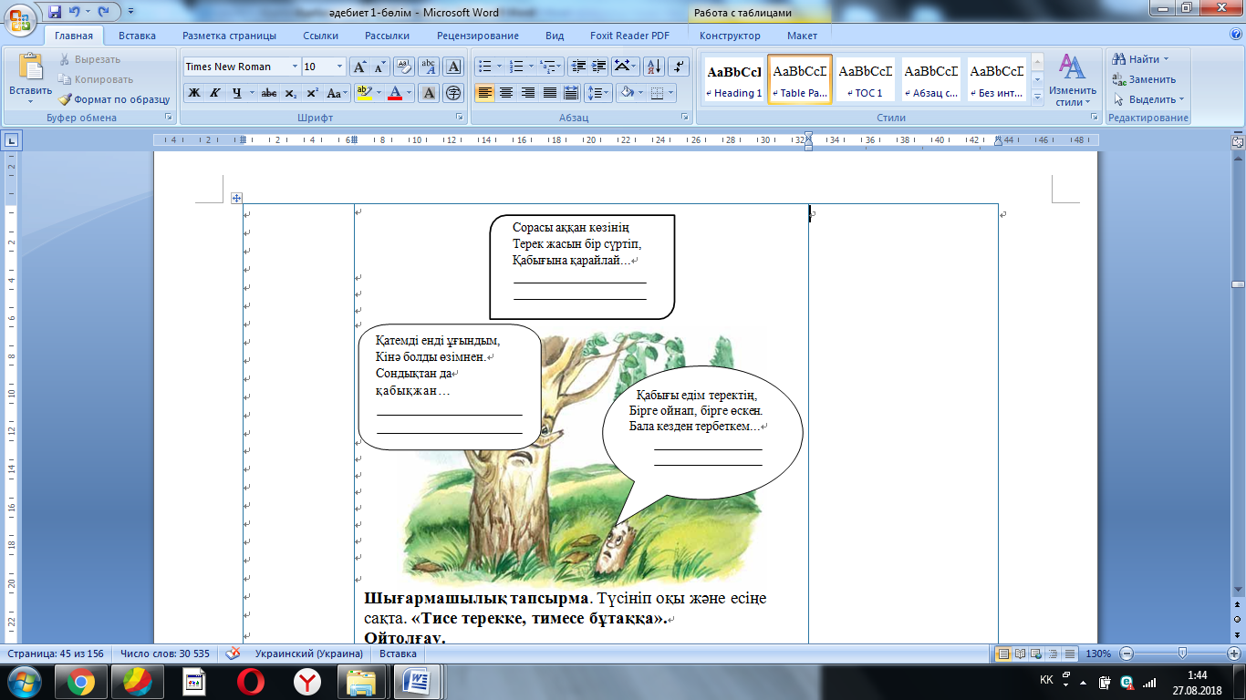Expand the font size dropdown

click(x=339, y=67)
